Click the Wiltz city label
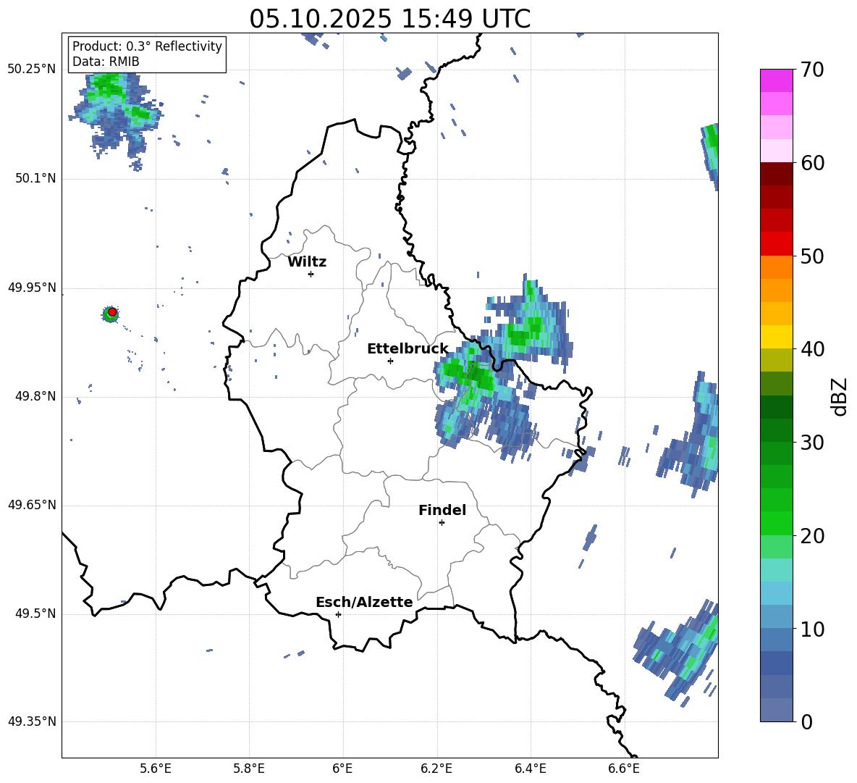Screen dimensions: 857x783 coord(307,262)
